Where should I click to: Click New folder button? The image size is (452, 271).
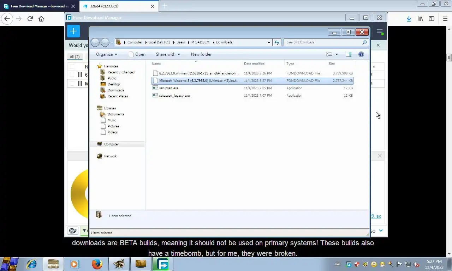click(x=201, y=54)
